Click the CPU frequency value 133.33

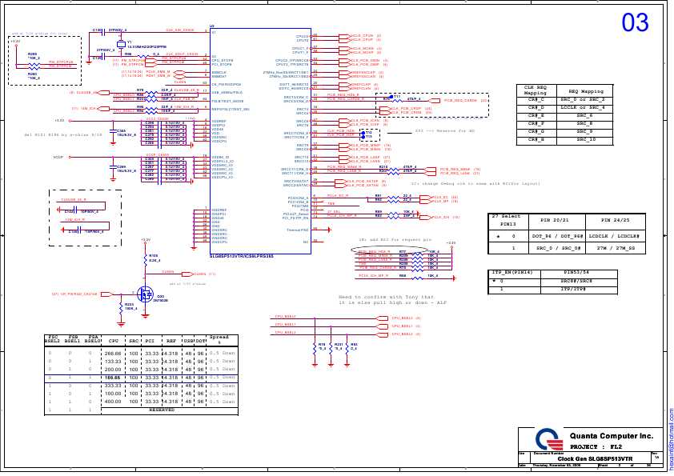pos(113,362)
